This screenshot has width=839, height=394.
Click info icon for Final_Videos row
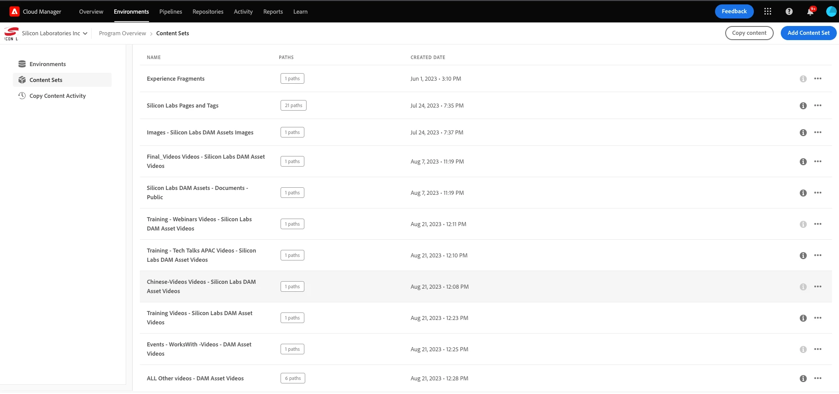pos(803,162)
